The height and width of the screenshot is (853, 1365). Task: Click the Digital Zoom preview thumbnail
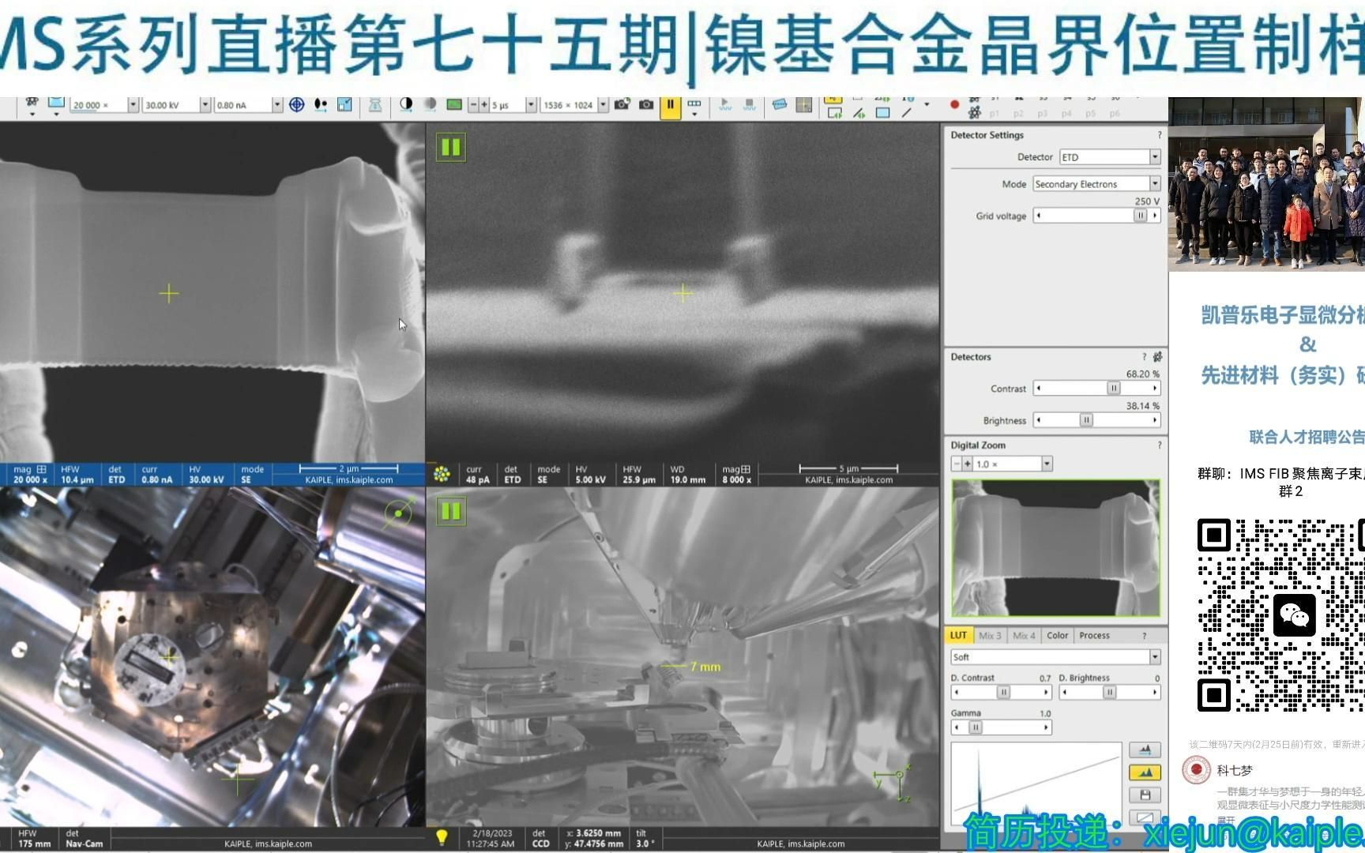coord(1055,548)
